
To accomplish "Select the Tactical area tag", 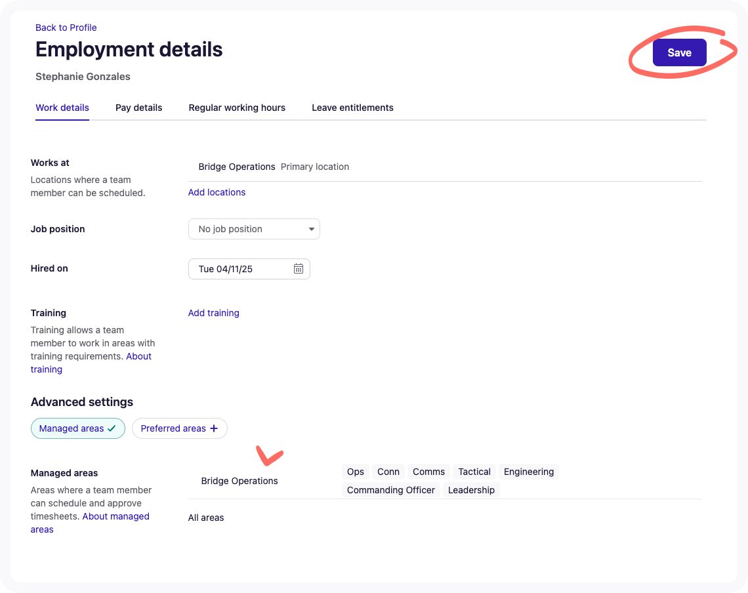I will click(x=474, y=472).
